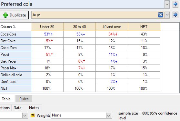Image resolution: width=180 pixels, height=121 pixels.
Task: Open the Age dropdown arrow
Action: 167,15
